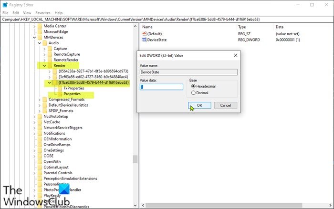Click the Registry Editor app icon in title bar
This screenshot has height=209, width=334.
tap(5, 5)
